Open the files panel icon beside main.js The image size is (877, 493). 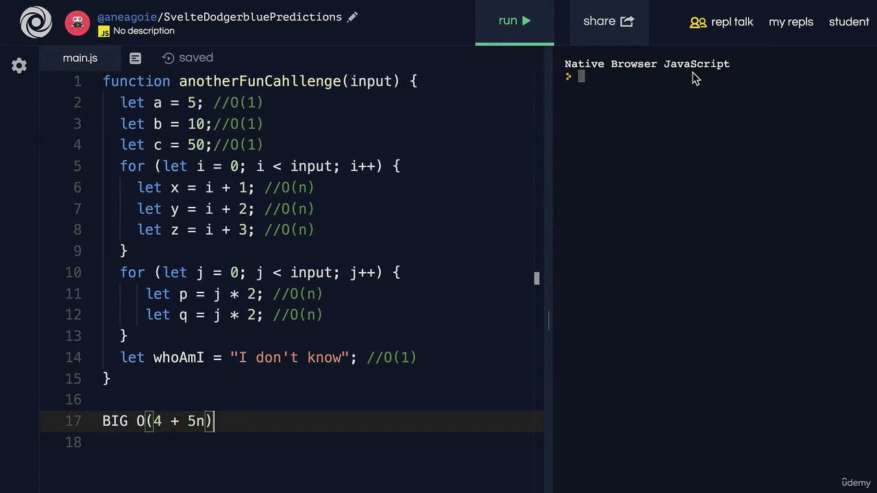pos(135,59)
